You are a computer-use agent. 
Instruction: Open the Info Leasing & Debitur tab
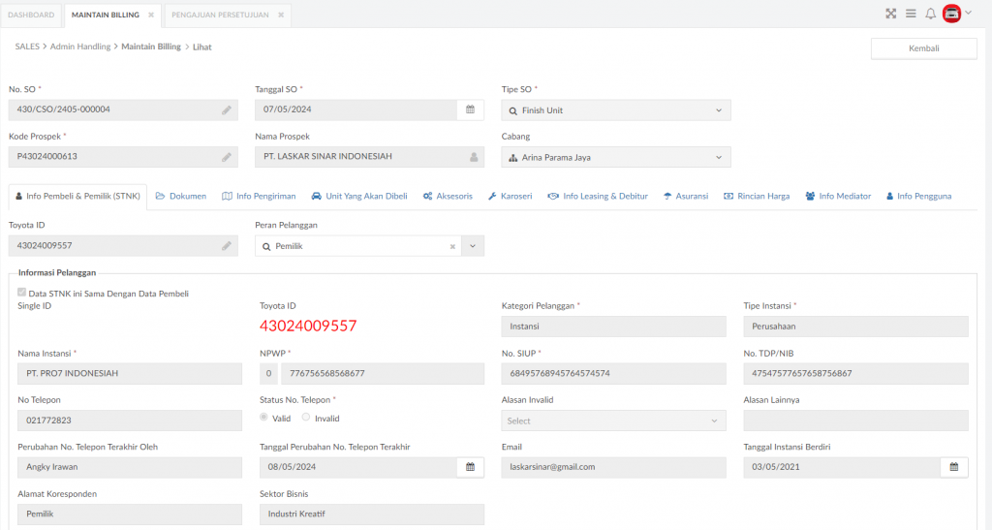pos(598,196)
